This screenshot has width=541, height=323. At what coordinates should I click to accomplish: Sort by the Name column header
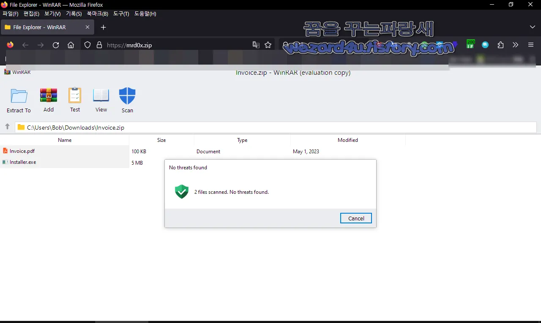click(x=65, y=140)
